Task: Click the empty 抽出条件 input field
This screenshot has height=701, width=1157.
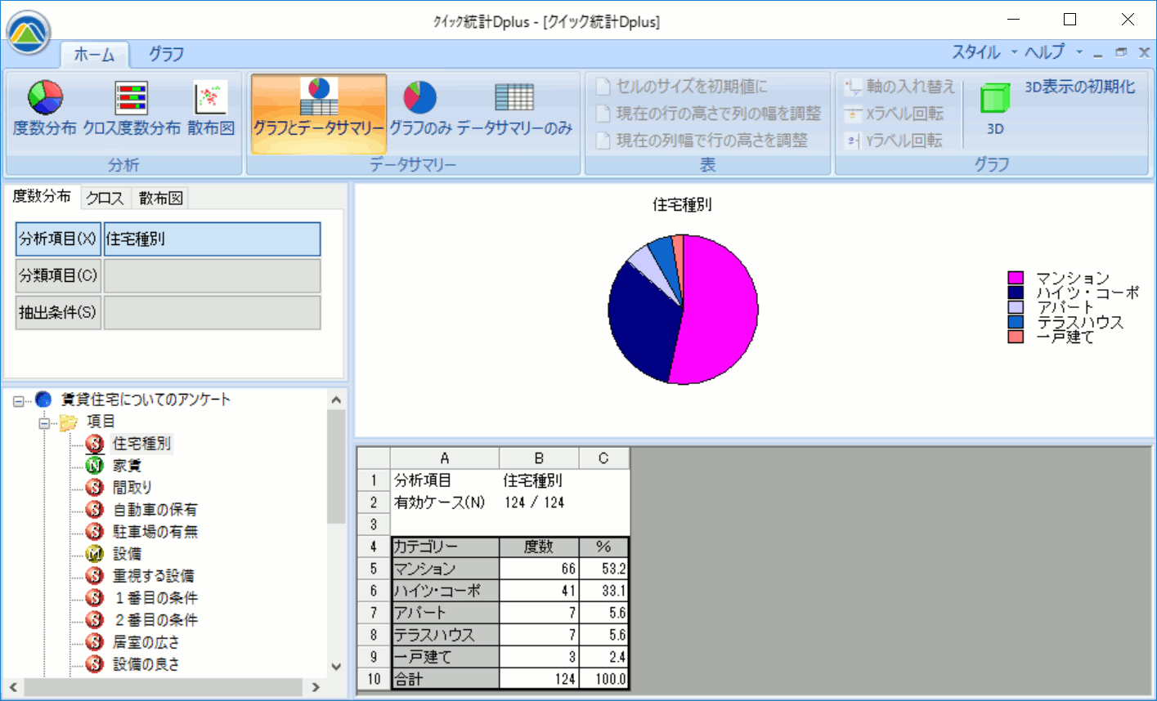Action: tap(212, 313)
